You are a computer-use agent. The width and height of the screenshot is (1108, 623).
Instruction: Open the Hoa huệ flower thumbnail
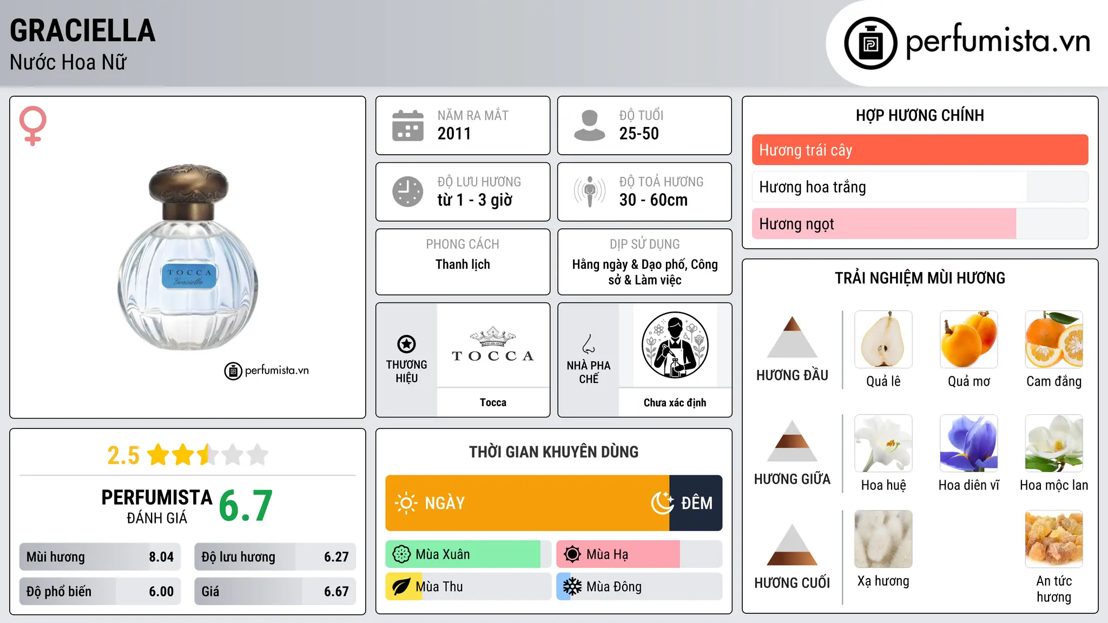(x=883, y=443)
